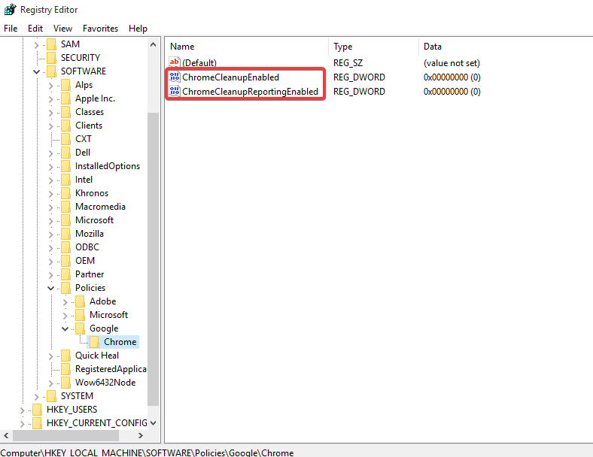Collapse the Policies key
593x457 pixels.
pyautogui.click(x=51, y=288)
